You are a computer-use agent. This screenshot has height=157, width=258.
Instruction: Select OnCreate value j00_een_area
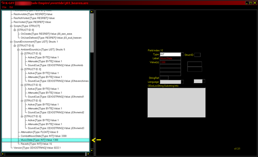pos(46,34)
